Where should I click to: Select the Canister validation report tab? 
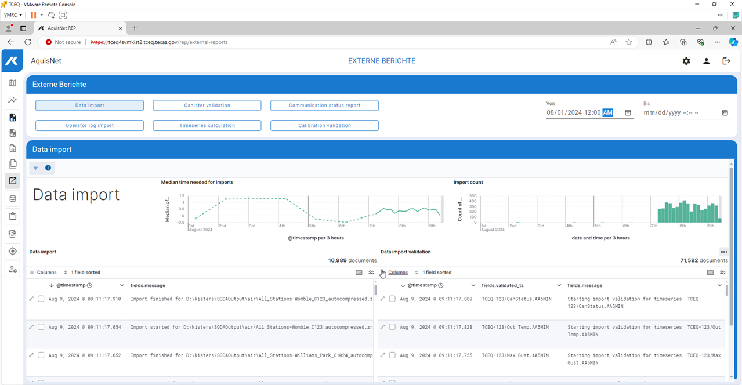tap(207, 106)
